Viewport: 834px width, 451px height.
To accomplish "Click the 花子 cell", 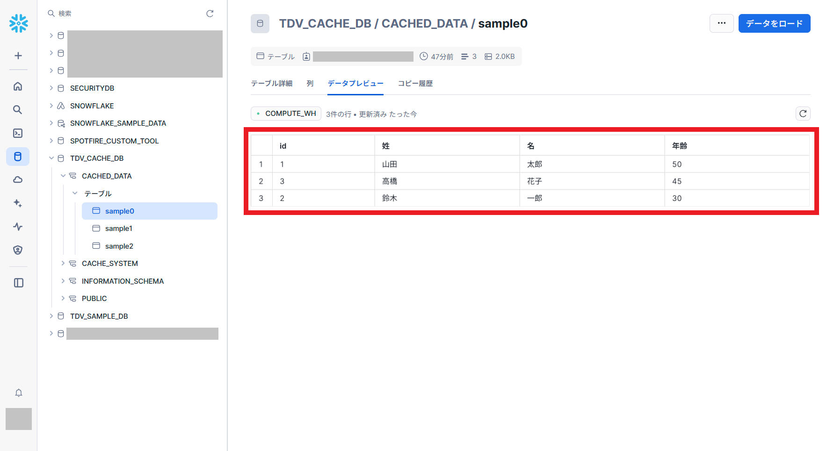I will [592, 181].
